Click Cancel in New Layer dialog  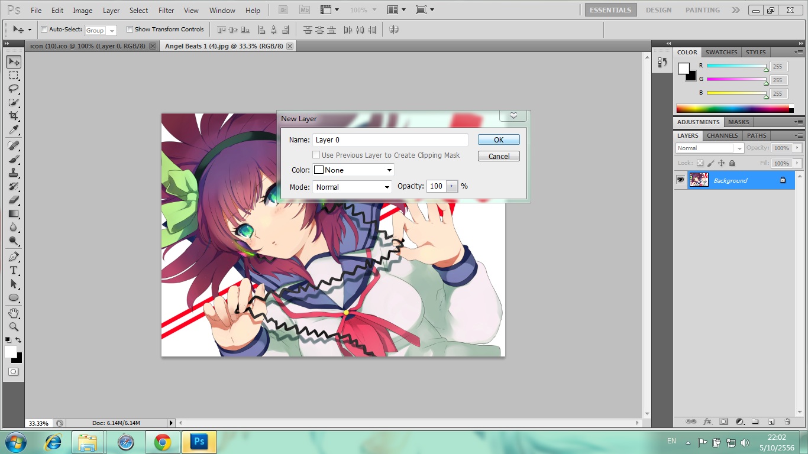[x=499, y=156]
